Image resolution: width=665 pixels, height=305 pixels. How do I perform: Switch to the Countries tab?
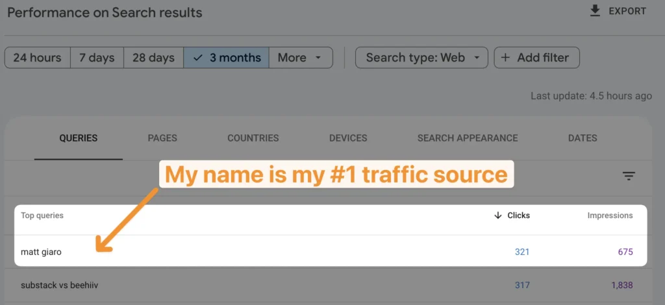(x=253, y=138)
